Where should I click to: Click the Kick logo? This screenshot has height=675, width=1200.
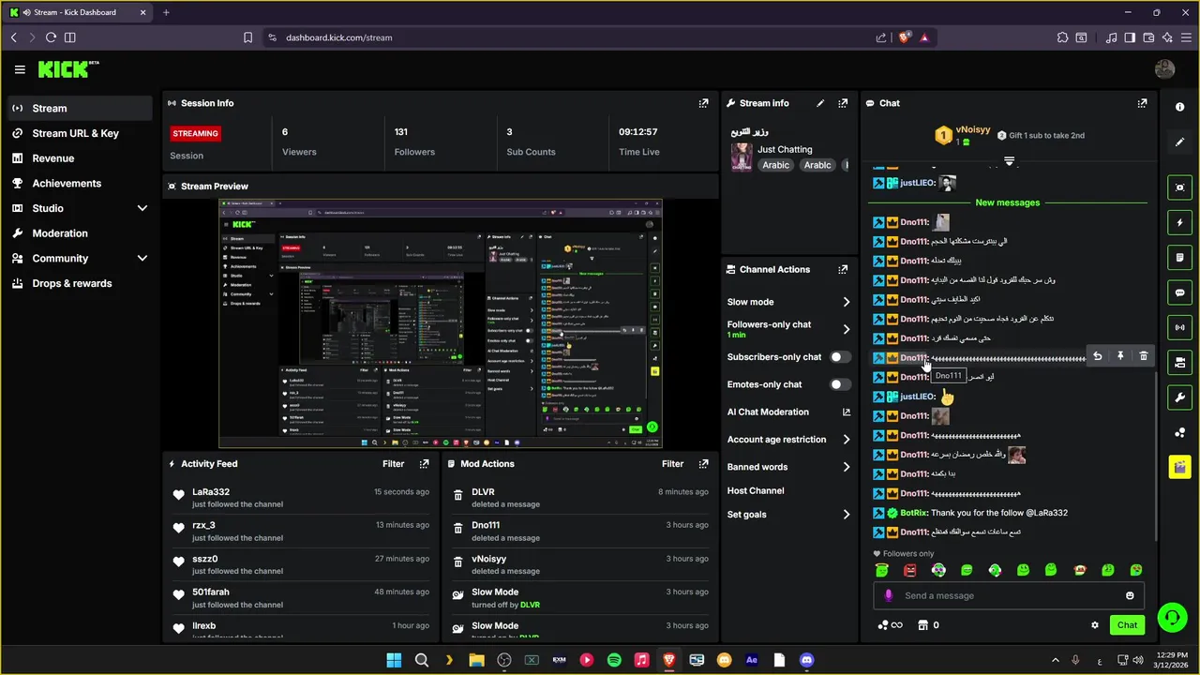pyautogui.click(x=67, y=69)
